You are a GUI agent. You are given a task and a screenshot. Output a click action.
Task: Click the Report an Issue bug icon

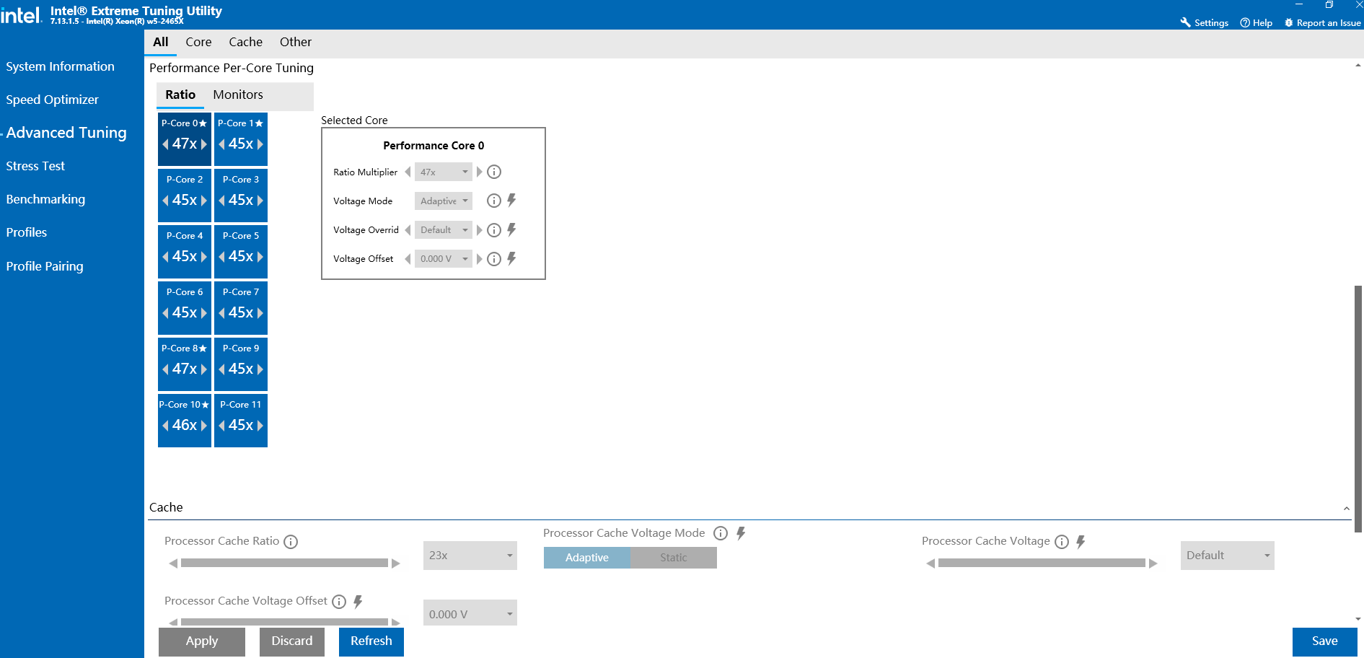(1290, 22)
